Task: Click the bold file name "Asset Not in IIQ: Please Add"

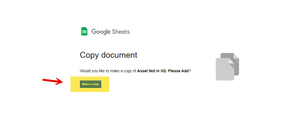Action: tap(163, 71)
